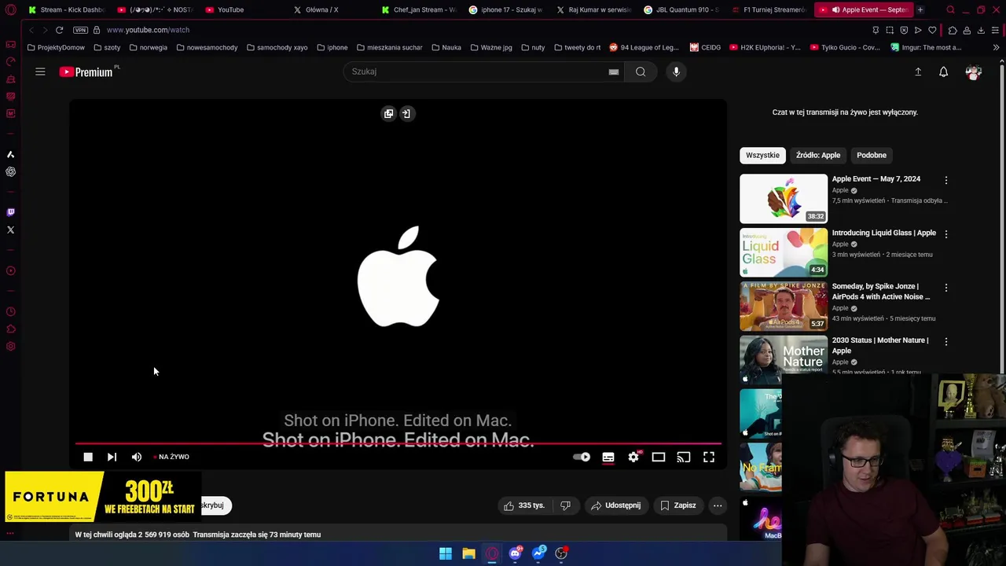This screenshot has height=566, width=1006.
Task: Mute the video volume
Action: [x=137, y=457]
